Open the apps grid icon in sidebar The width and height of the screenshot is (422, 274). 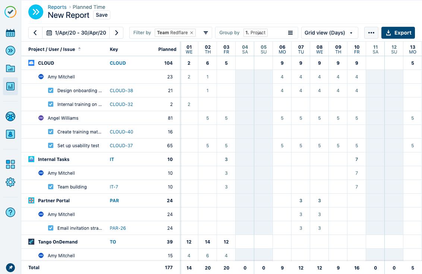point(10,164)
